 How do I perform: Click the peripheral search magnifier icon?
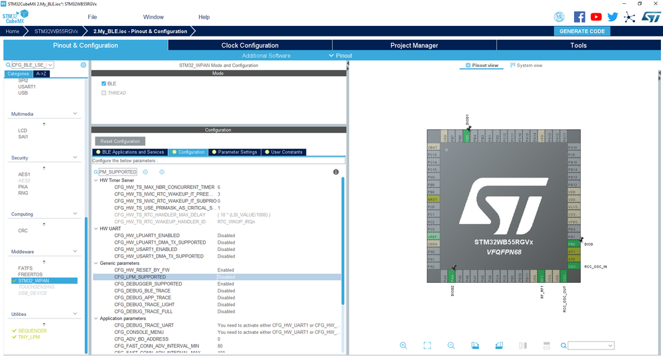pos(7,65)
